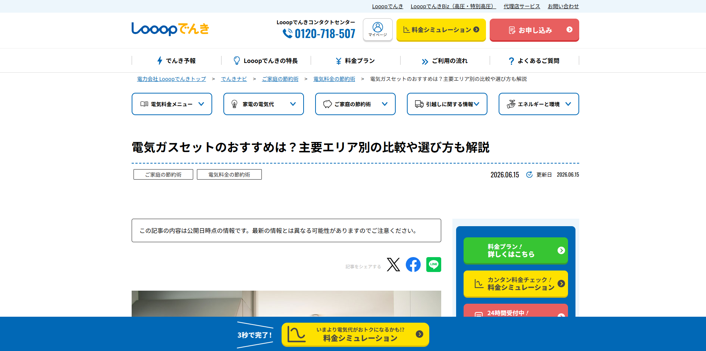This screenshot has height=351, width=706.
Task: Click form icon on お申し込み button
Action: (512, 30)
